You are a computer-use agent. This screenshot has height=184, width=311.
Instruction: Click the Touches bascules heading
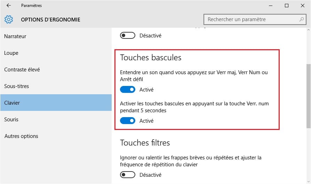(151, 58)
